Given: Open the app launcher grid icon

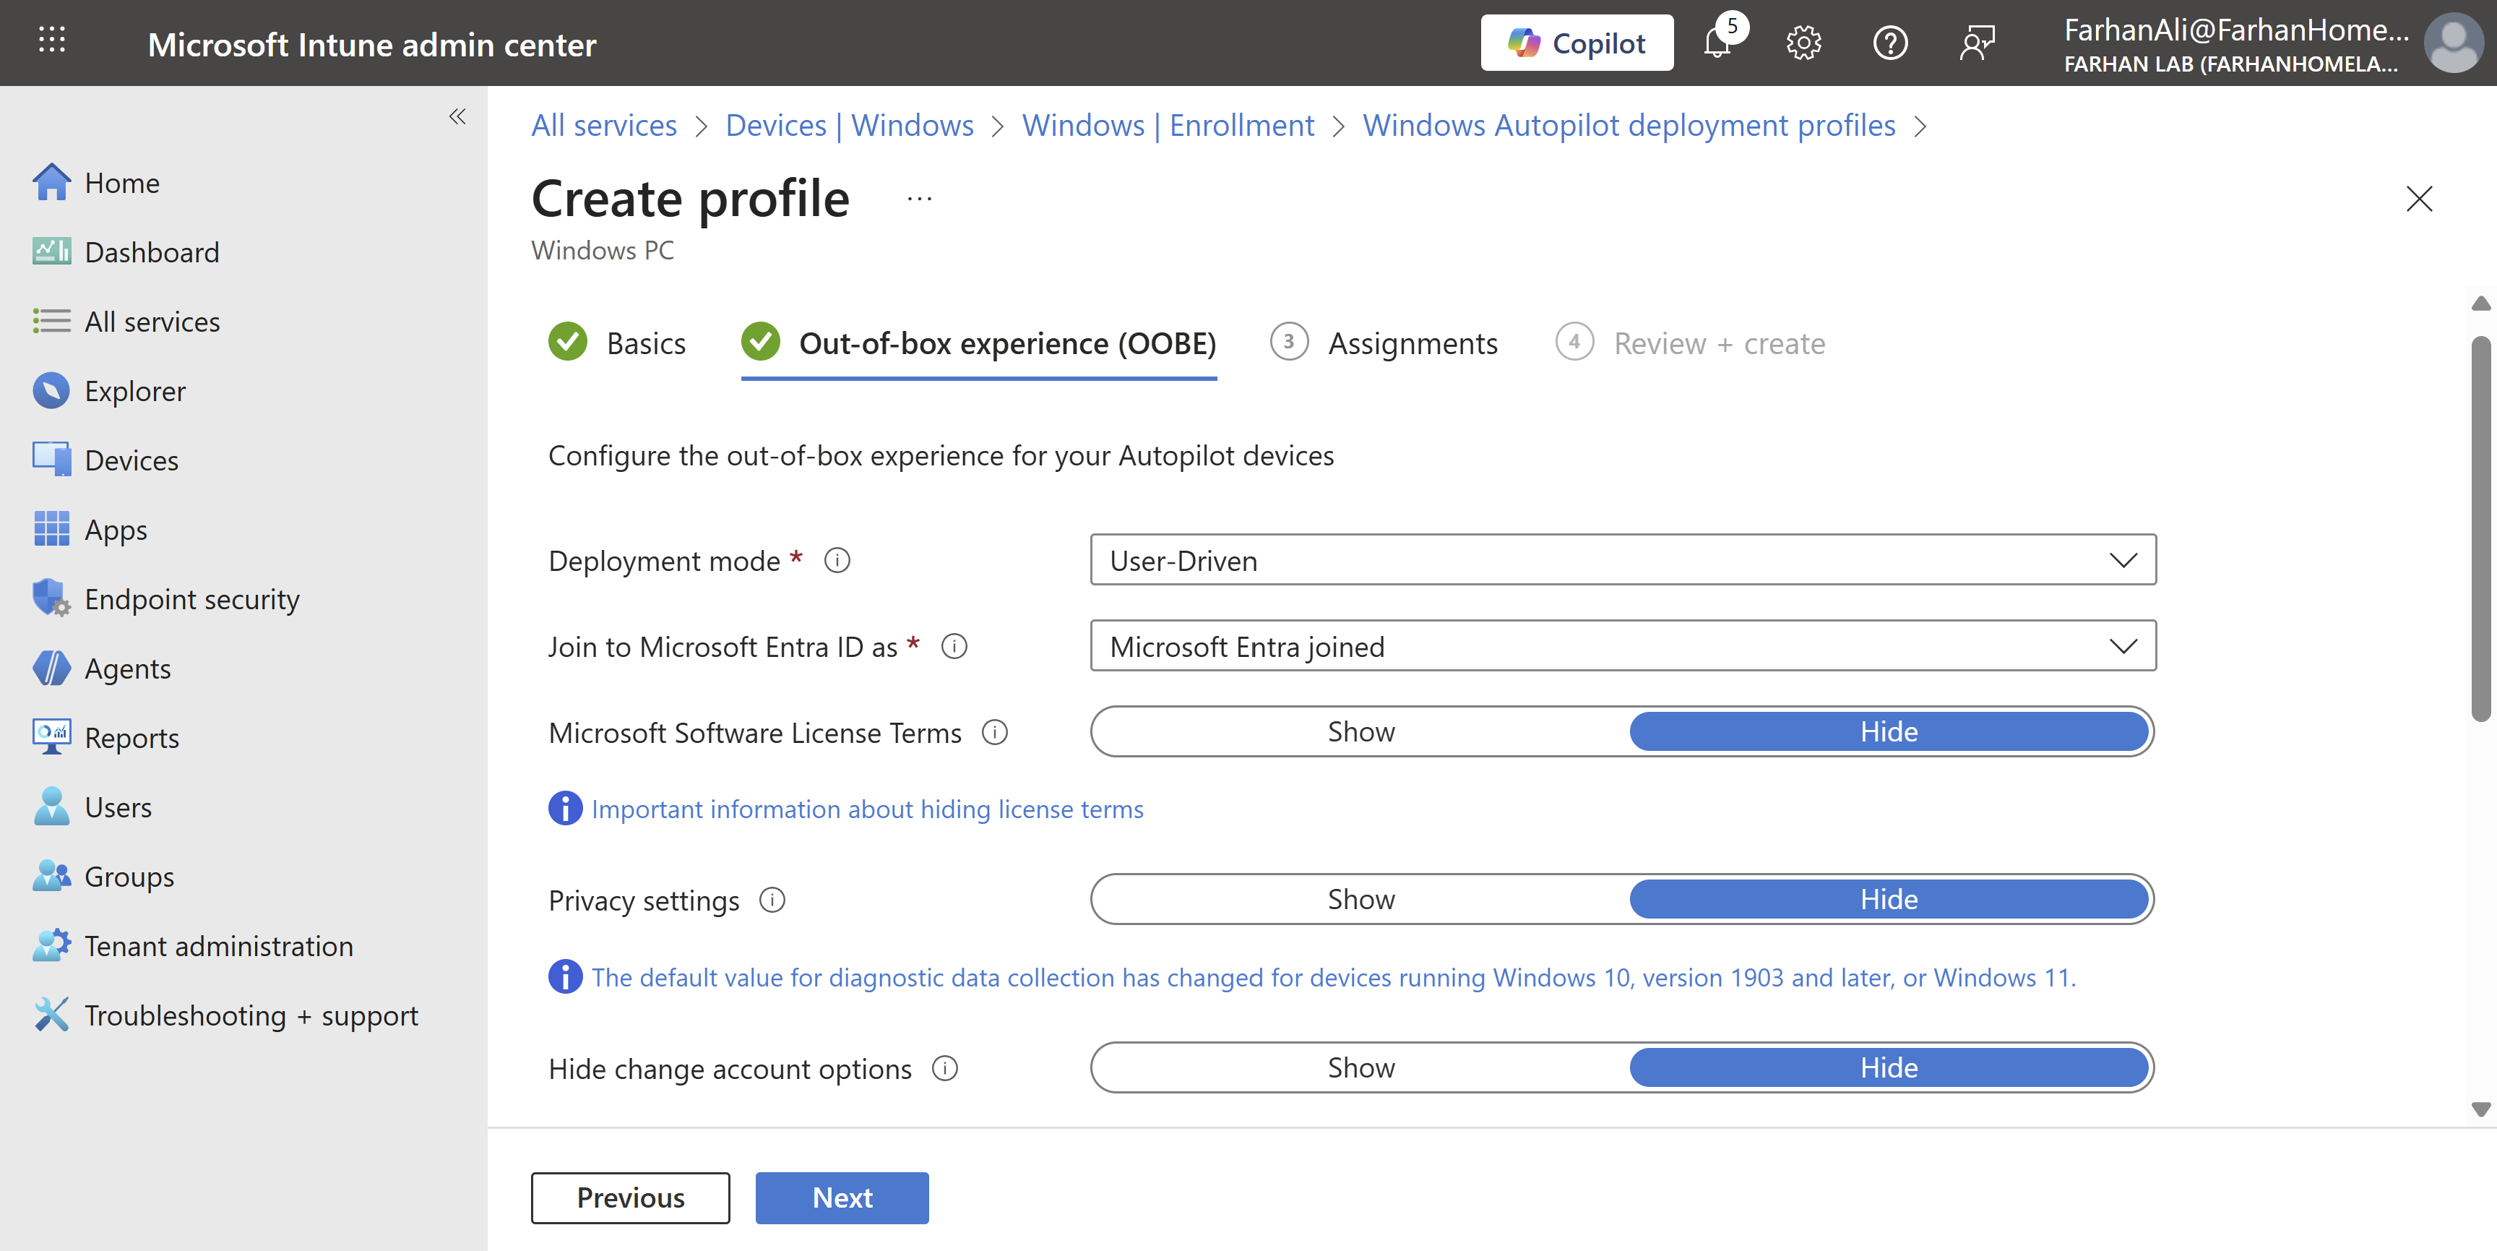Looking at the screenshot, I should coord(51,40).
